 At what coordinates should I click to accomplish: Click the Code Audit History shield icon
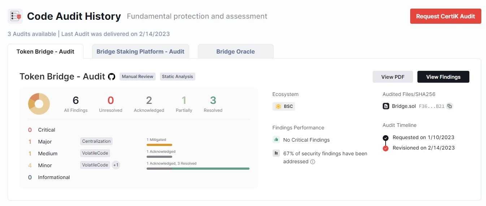pyautogui.click(x=15, y=16)
